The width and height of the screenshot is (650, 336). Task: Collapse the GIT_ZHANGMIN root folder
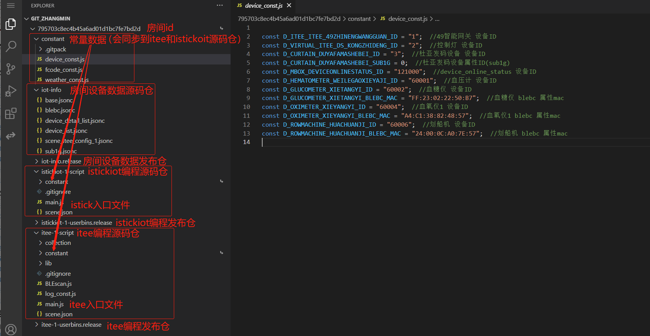coord(27,19)
